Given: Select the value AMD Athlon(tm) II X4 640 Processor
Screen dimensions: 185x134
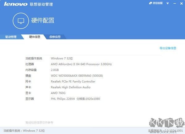Looking at the screenshot, I should [x=81, y=64].
